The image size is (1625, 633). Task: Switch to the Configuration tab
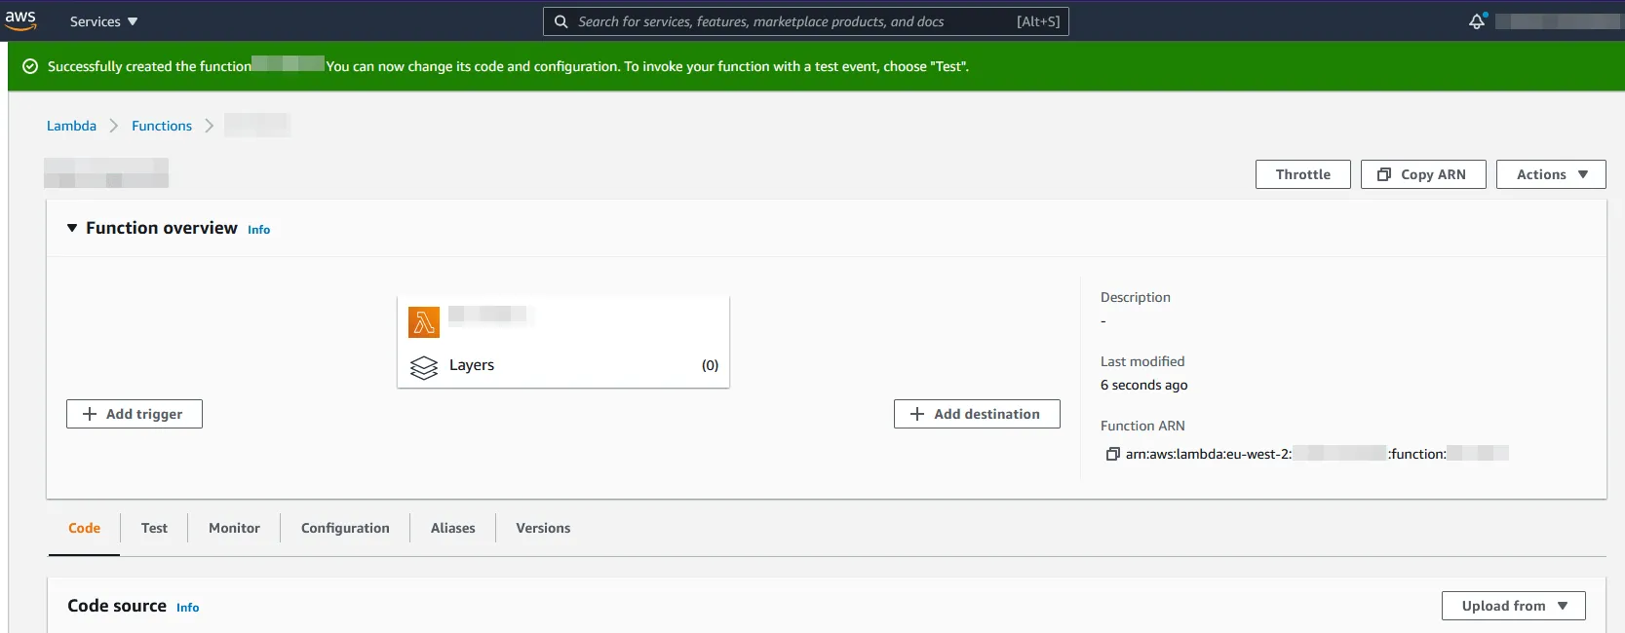(345, 528)
